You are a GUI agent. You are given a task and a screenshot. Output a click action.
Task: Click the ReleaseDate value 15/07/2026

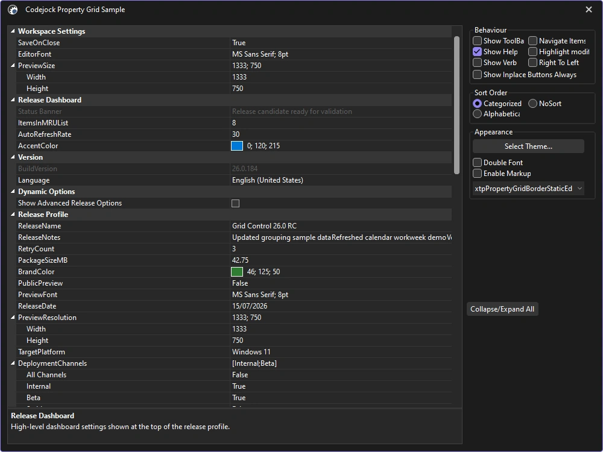pos(250,306)
